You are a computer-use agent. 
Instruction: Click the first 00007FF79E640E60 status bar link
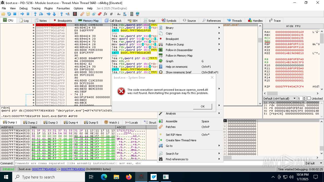(x=44, y=169)
